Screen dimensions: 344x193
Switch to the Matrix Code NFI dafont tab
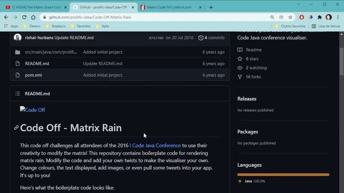(170, 7)
